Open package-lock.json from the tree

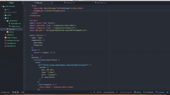pos(13,40)
